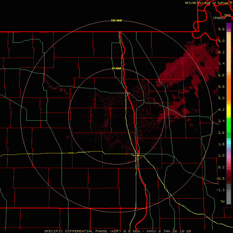The width and height of the screenshot is (233, 233).
Task: Click the 0.2 scale value
Action: click(x=221, y=167)
